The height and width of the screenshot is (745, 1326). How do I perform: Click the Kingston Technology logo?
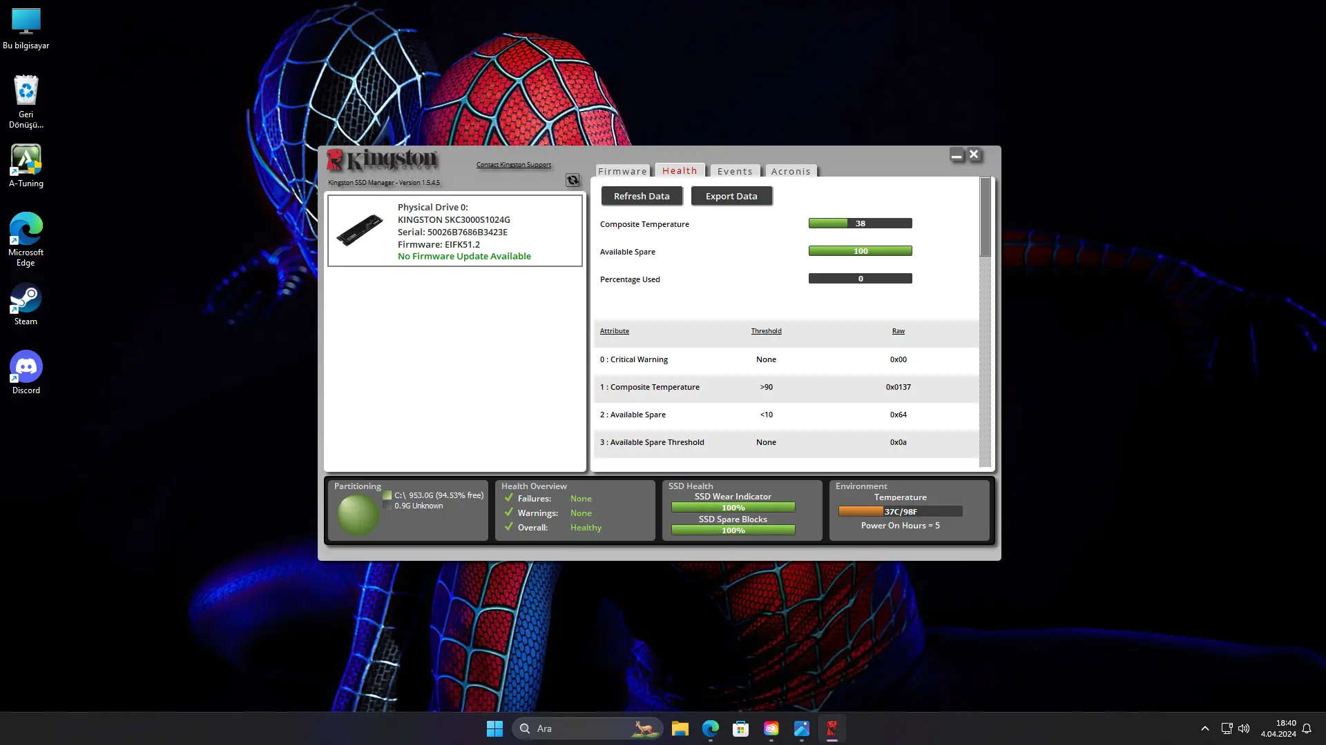382,159
